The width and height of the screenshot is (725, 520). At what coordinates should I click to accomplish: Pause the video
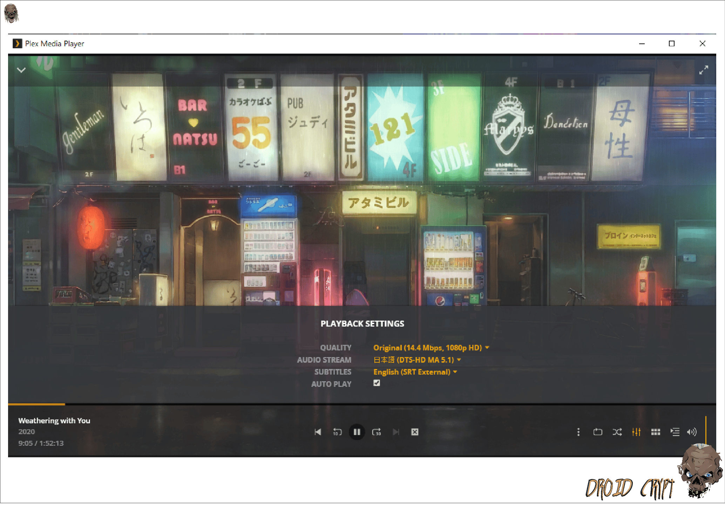click(x=357, y=432)
